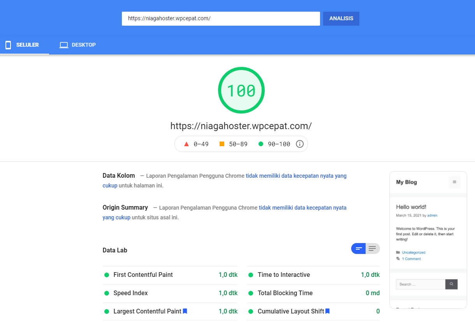Click the hamburger menu icon in blog preview

point(454,182)
